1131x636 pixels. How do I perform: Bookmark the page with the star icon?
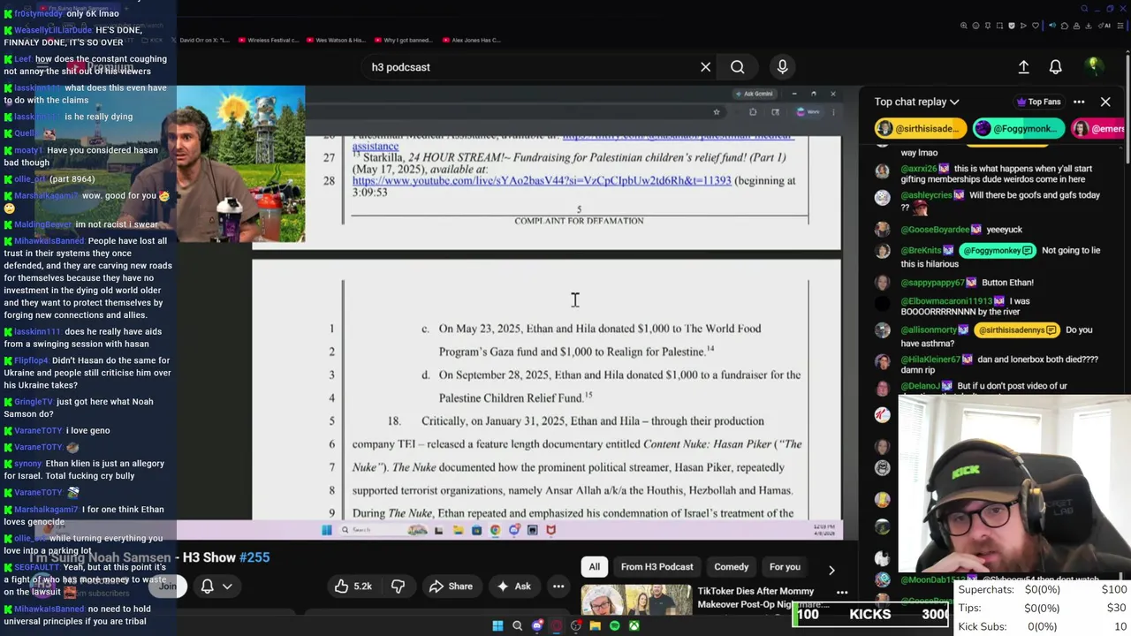point(717,112)
